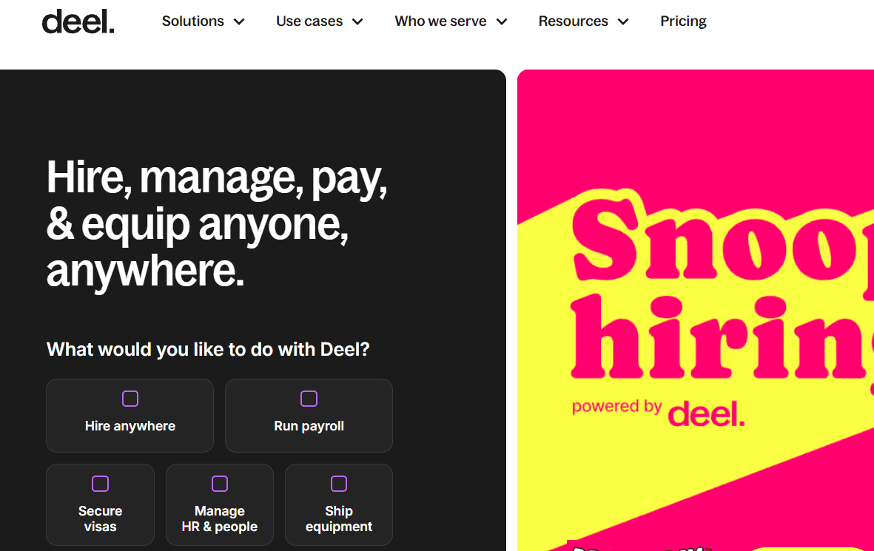This screenshot has width=874, height=551.
Task: Click the 'powered by deel.' logo in banner
Action: click(659, 412)
